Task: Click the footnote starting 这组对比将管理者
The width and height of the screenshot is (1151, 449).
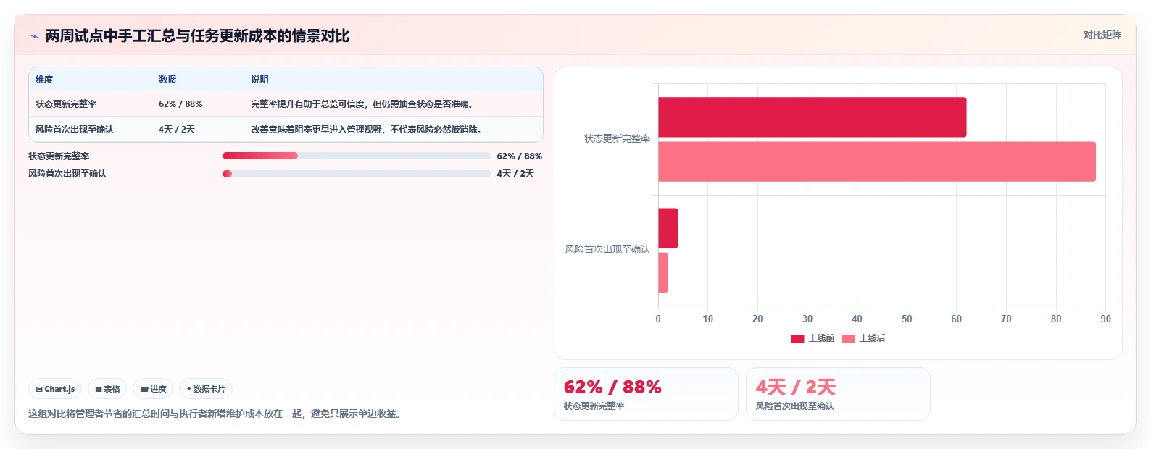Action: tap(216, 414)
